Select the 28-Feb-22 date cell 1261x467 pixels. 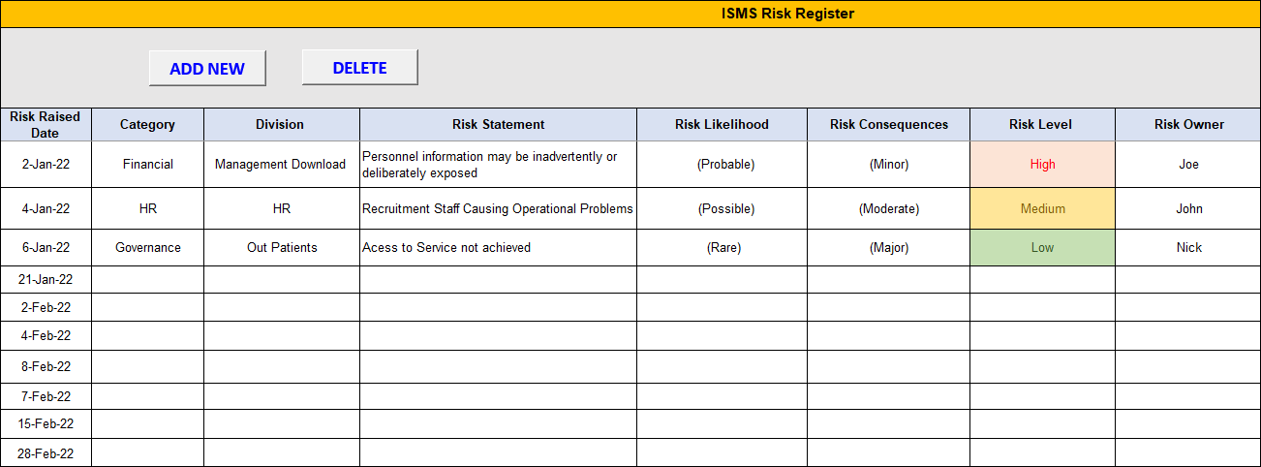[x=46, y=452]
